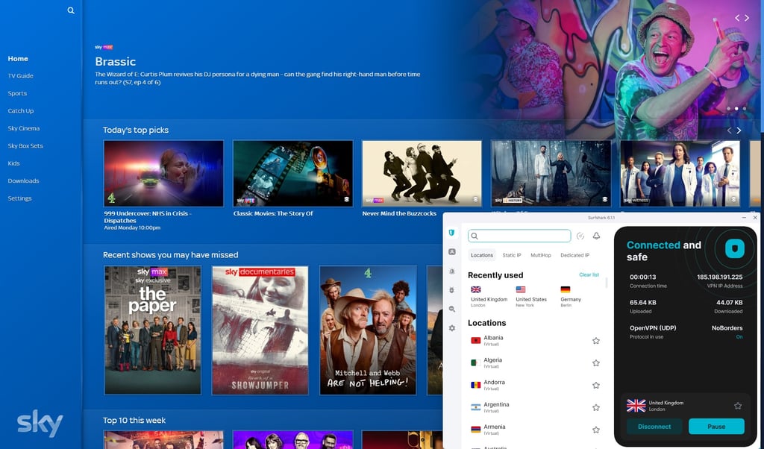Open the Surfshark notifications bell
Viewport: 764px width, 449px height.
coord(596,236)
